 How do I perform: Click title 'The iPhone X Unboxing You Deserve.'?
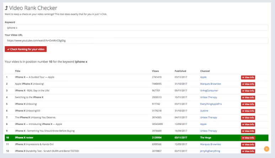coord(35,117)
